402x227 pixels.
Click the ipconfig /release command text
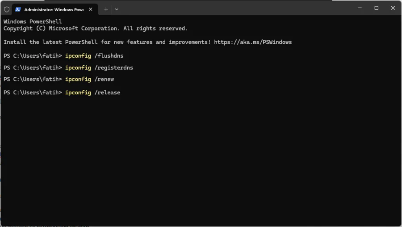click(92, 92)
